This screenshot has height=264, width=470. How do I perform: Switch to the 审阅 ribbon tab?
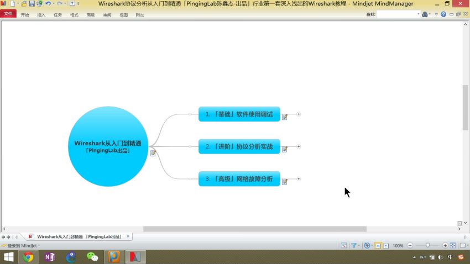point(107,15)
